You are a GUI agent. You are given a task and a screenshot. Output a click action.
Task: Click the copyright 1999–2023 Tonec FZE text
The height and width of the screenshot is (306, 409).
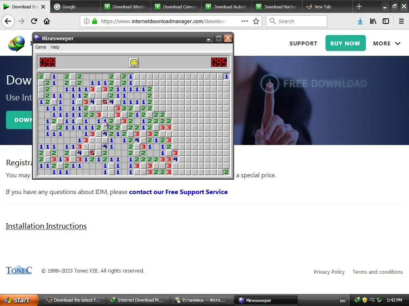[x=93, y=271]
